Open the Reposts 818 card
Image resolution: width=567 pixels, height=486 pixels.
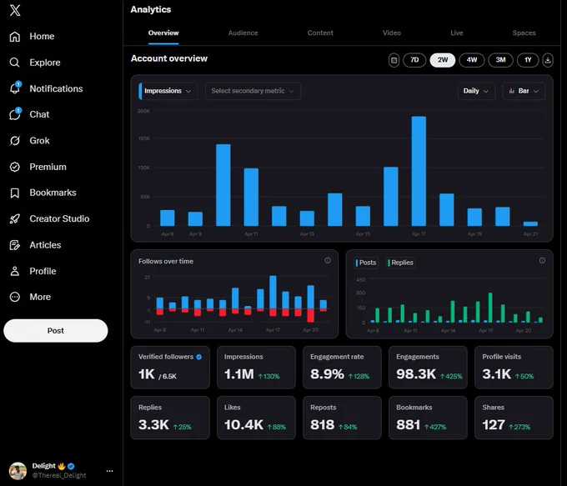pyautogui.click(x=342, y=418)
